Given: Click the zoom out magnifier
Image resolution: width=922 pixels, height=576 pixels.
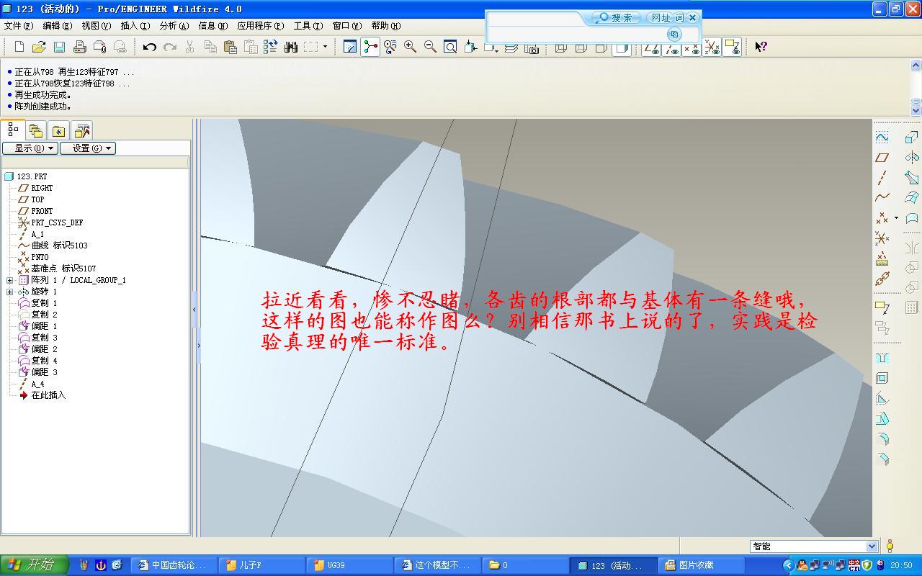Looking at the screenshot, I should (x=430, y=47).
